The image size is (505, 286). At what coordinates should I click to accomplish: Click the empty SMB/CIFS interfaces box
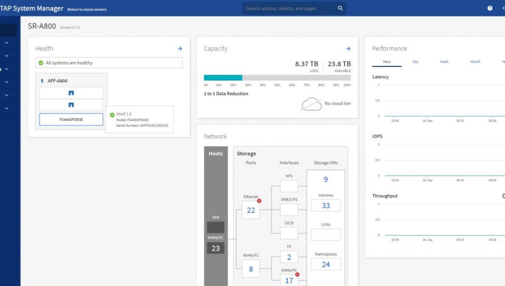click(289, 210)
